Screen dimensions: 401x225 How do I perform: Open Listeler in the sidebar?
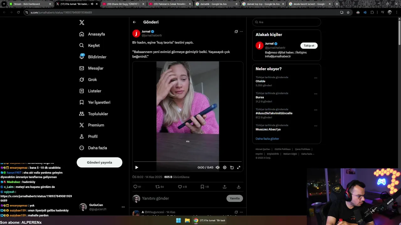pos(90,91)
